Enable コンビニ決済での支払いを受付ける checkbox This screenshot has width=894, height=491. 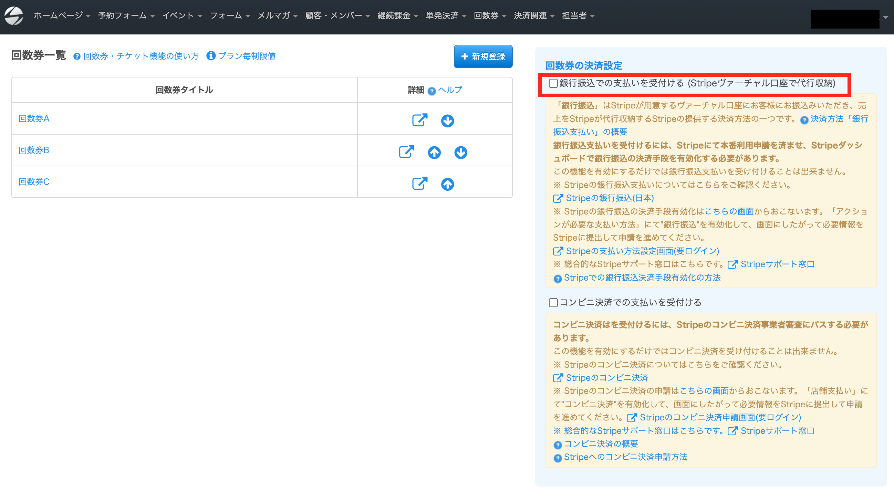pyautogui.click(x=553, y=303)
